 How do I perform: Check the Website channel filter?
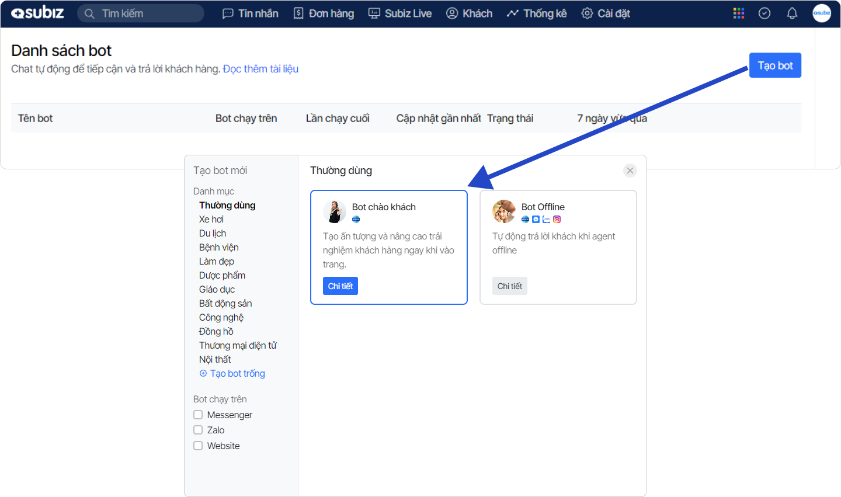coord(198,446)
